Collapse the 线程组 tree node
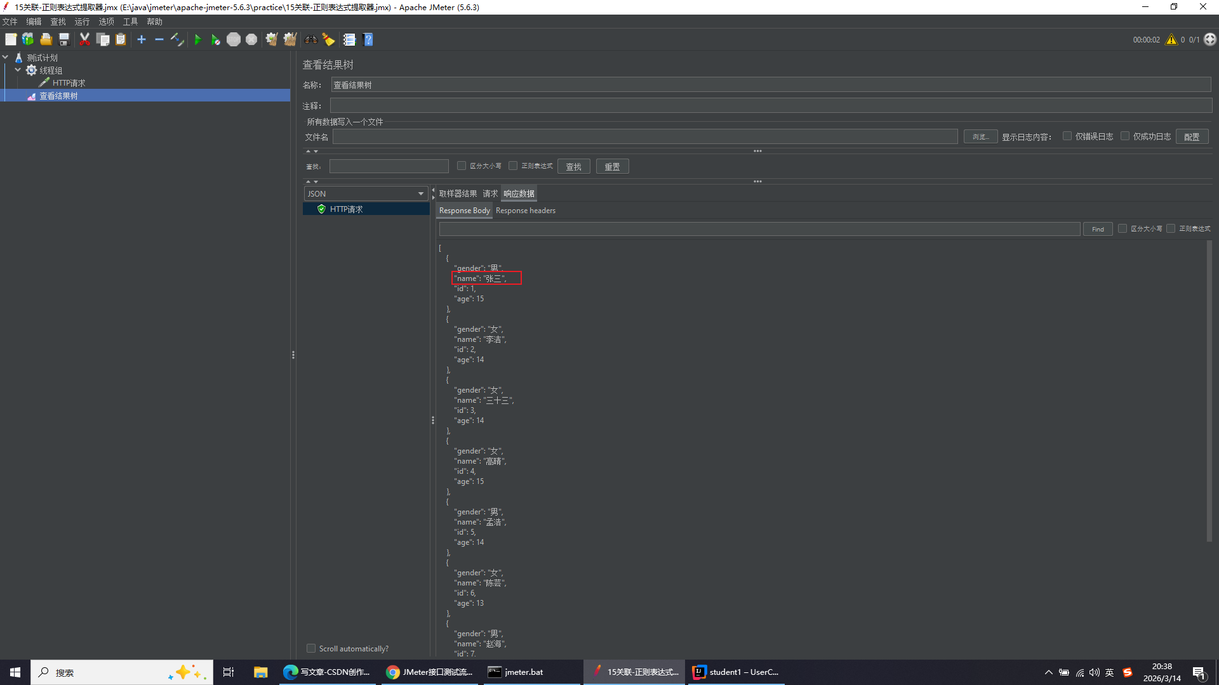The height and width of the screenshot is (685, 1219). tap(18, 70)
